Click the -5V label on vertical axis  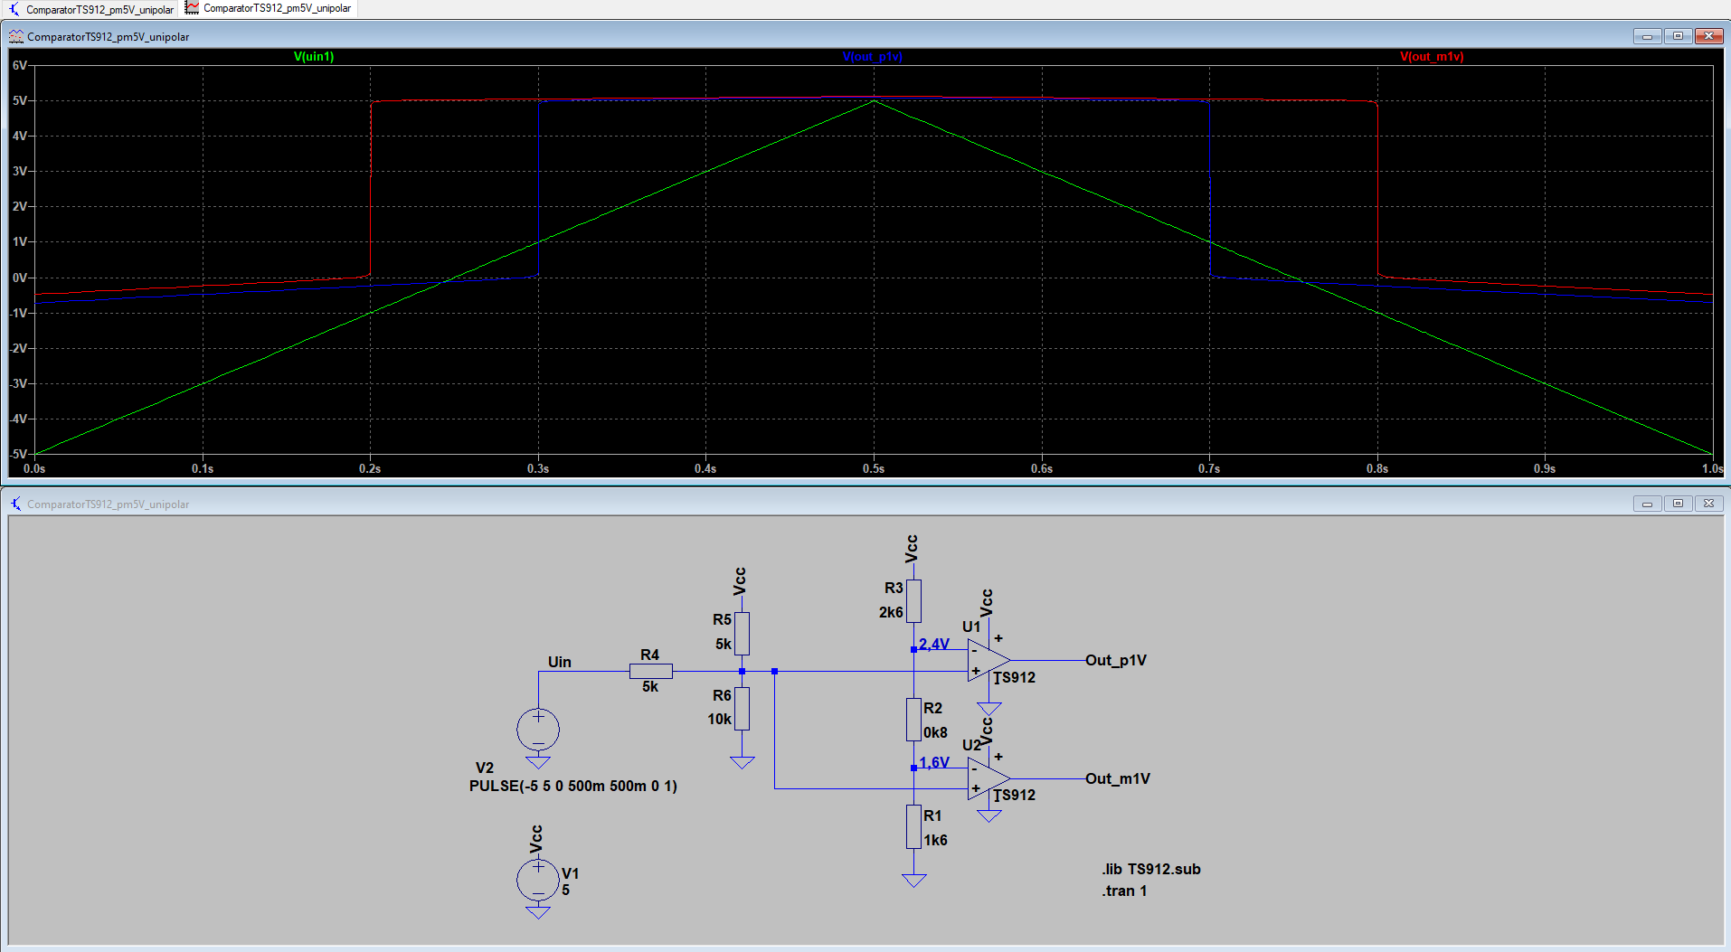(18, 454)
